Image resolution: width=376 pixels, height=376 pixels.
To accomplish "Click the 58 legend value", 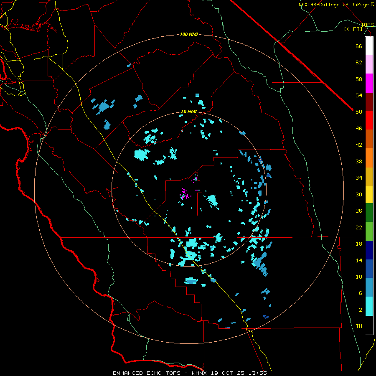I will 359,79.
